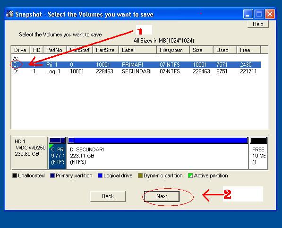Select the C: PRIMARI volume row
The height and width of the screenshot is (228, 282).
[x=136, y=65]
